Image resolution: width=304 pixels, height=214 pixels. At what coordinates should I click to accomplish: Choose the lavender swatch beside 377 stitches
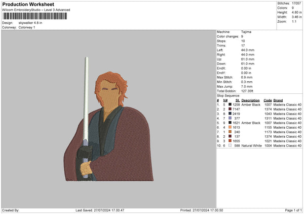click(230, 118)
